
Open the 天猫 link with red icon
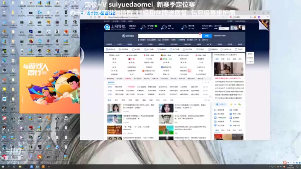(131, 59)
